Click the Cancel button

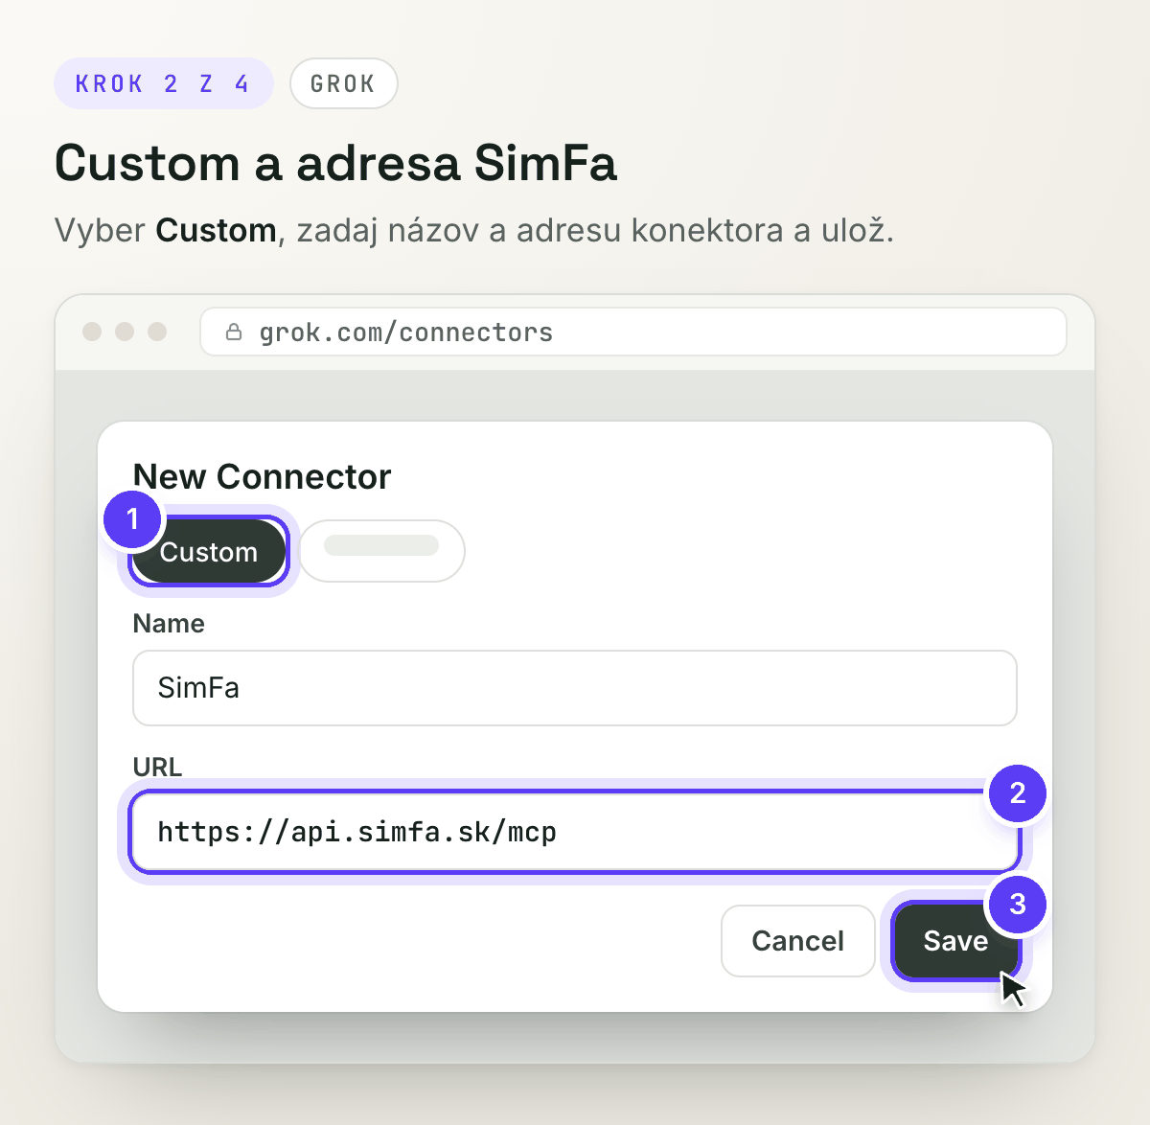point(798,941)
